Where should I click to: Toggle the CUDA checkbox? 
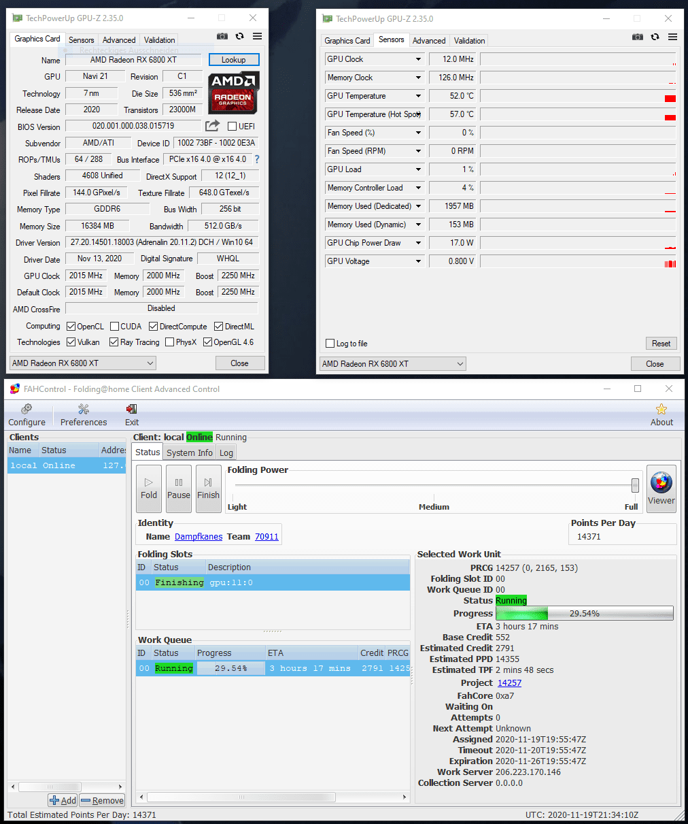(114, 327)
